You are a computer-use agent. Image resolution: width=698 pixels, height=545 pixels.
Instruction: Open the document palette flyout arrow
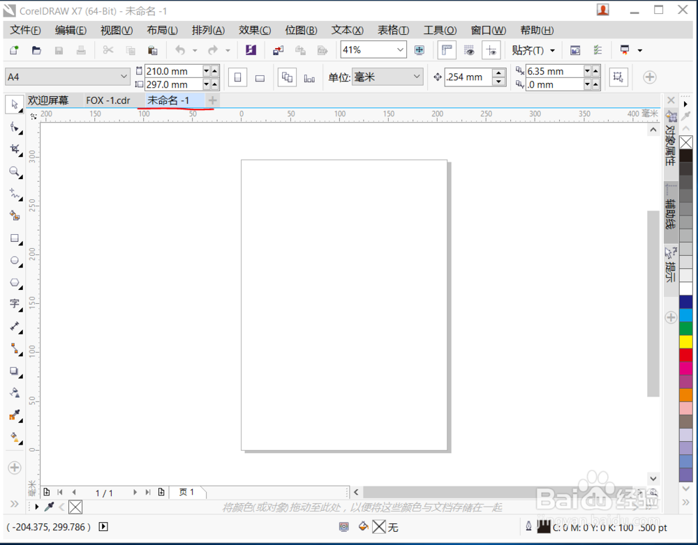point(37,507)
